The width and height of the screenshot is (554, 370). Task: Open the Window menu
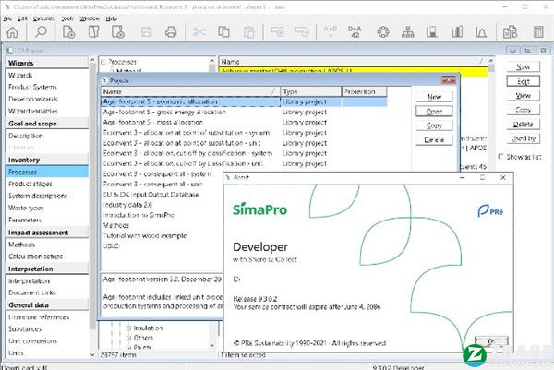click(90, 18)
